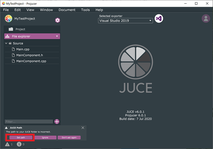
Task: Click the Don't ask again button
Action: pos(69,138)
